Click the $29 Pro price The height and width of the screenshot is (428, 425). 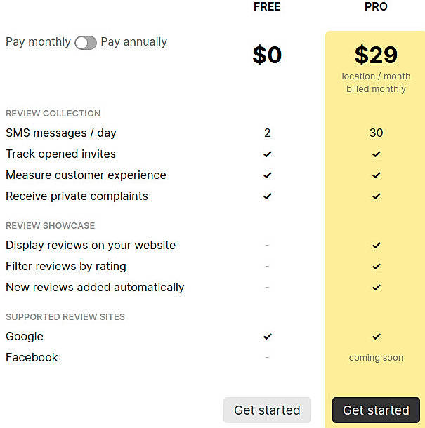tap(376, 55)
